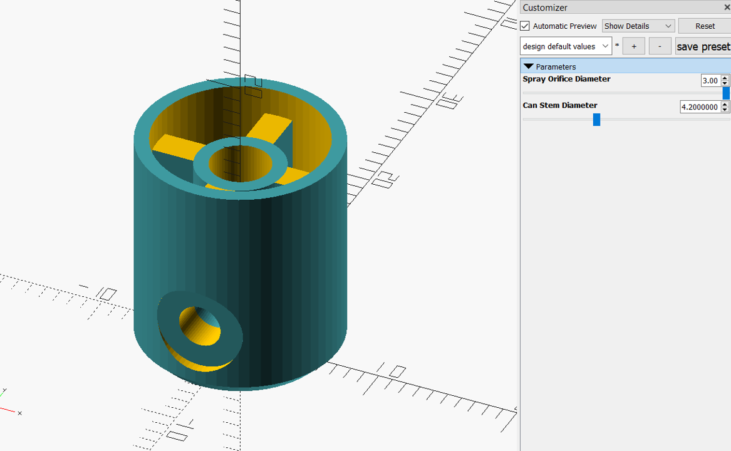This screenshot has width=731, height=451.
Task: Open the design default values preset dropdown
Action: 566,46
